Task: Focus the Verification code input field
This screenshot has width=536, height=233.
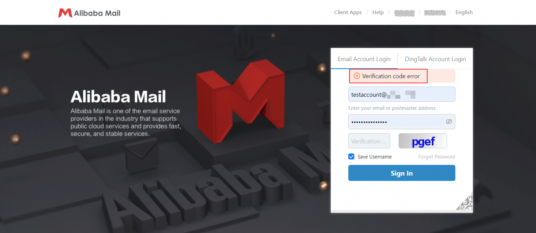Action: click(369, 141)
